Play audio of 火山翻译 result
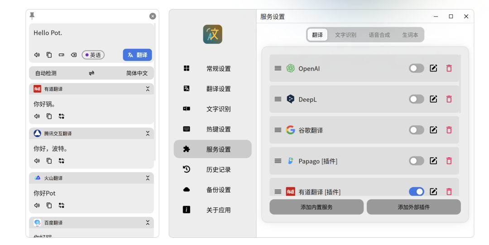 (37, 205)
